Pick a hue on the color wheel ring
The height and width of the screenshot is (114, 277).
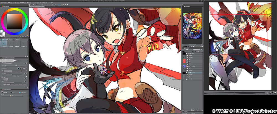click(x=14, y=9)
